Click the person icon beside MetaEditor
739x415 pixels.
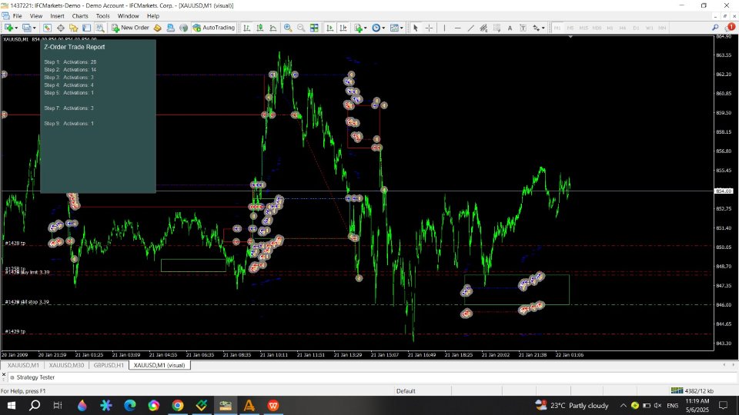[171, 28]
